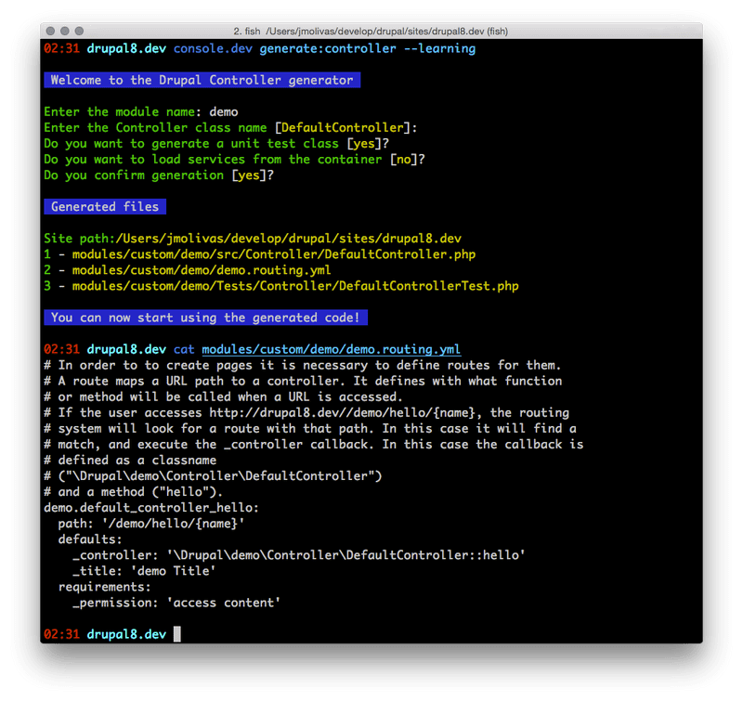Click the '[DefaultController]' default value

point(342,128)
